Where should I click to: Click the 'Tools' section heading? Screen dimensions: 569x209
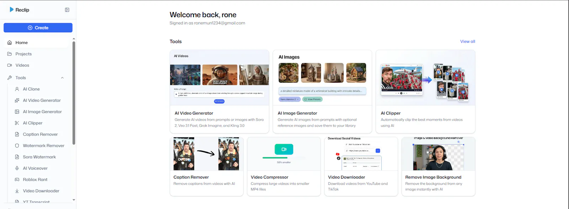[176, 42]
